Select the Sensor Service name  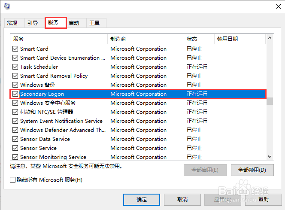(x=38, y=148)
